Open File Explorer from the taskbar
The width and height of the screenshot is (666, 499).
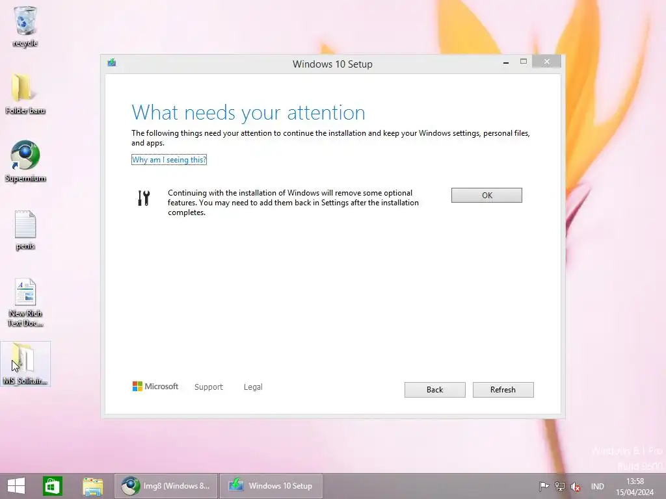tap(92, 486)
